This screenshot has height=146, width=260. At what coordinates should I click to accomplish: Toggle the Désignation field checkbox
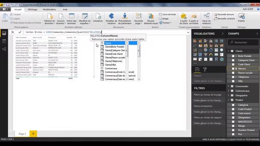(233, 118)
